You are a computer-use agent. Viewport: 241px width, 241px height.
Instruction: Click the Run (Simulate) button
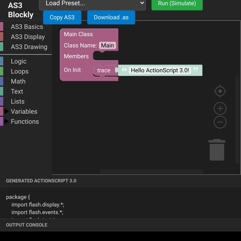point(177,4)
